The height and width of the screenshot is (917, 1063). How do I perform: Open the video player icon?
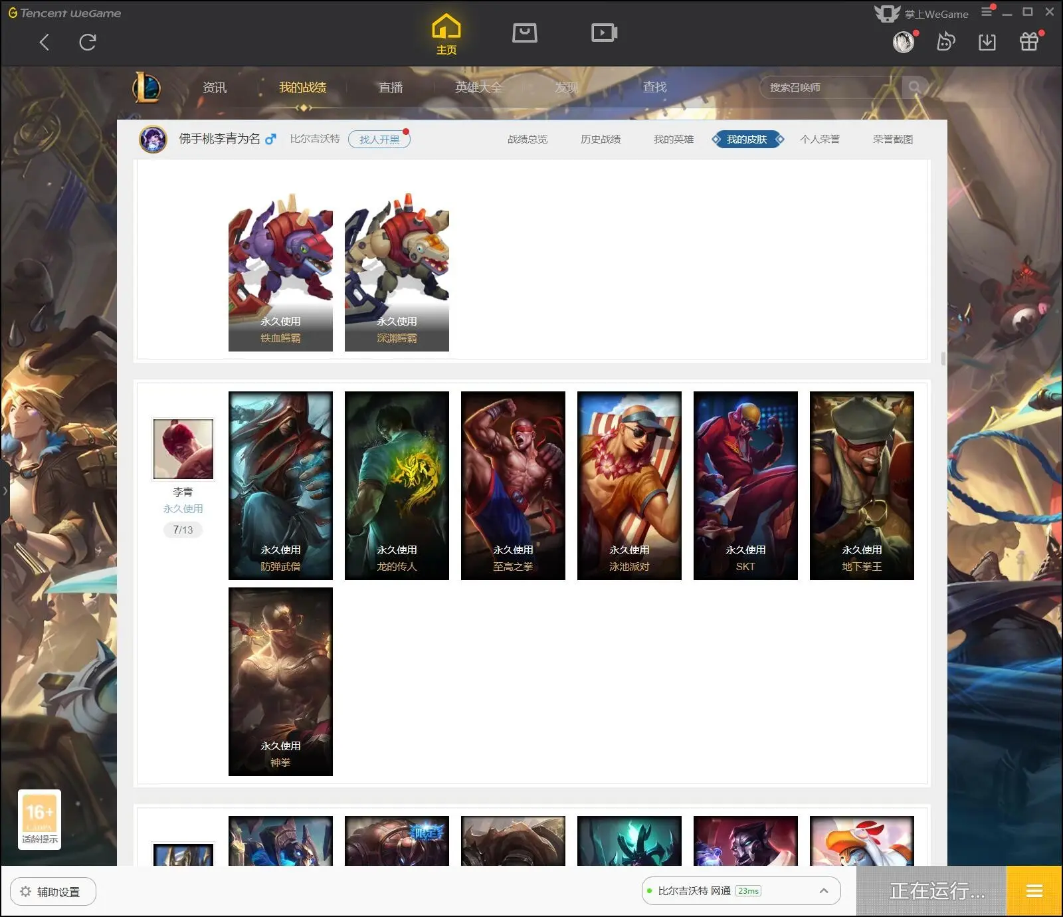[605, 33]
